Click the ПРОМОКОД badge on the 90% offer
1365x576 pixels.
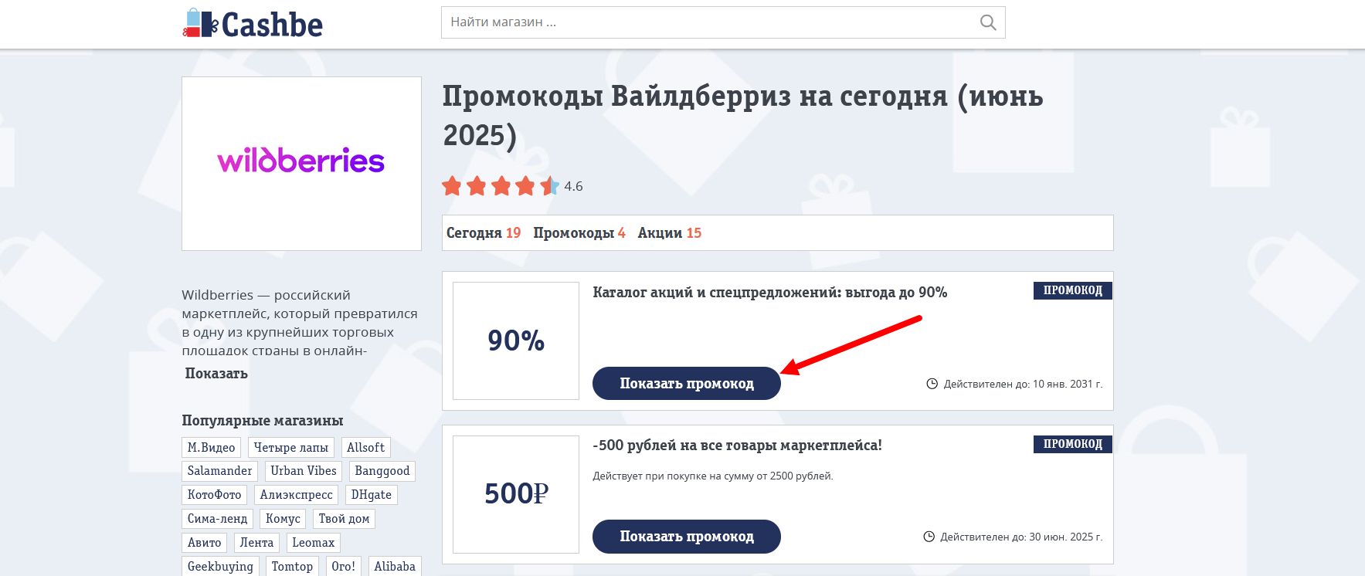(x=1073, y=290)
